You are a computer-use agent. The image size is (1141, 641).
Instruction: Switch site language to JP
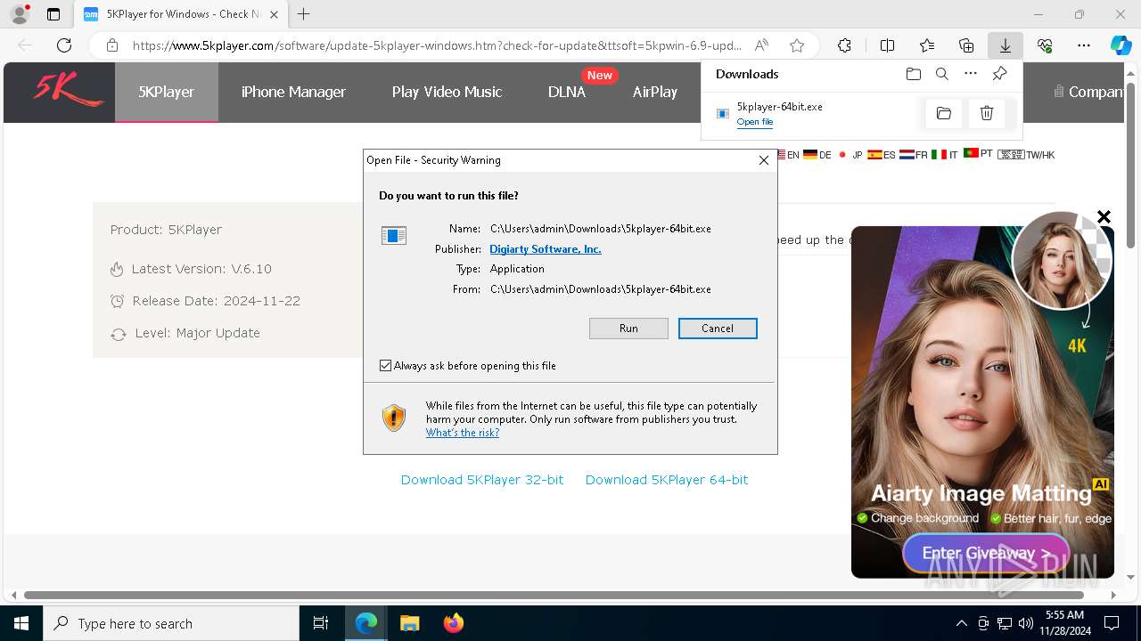850,155
